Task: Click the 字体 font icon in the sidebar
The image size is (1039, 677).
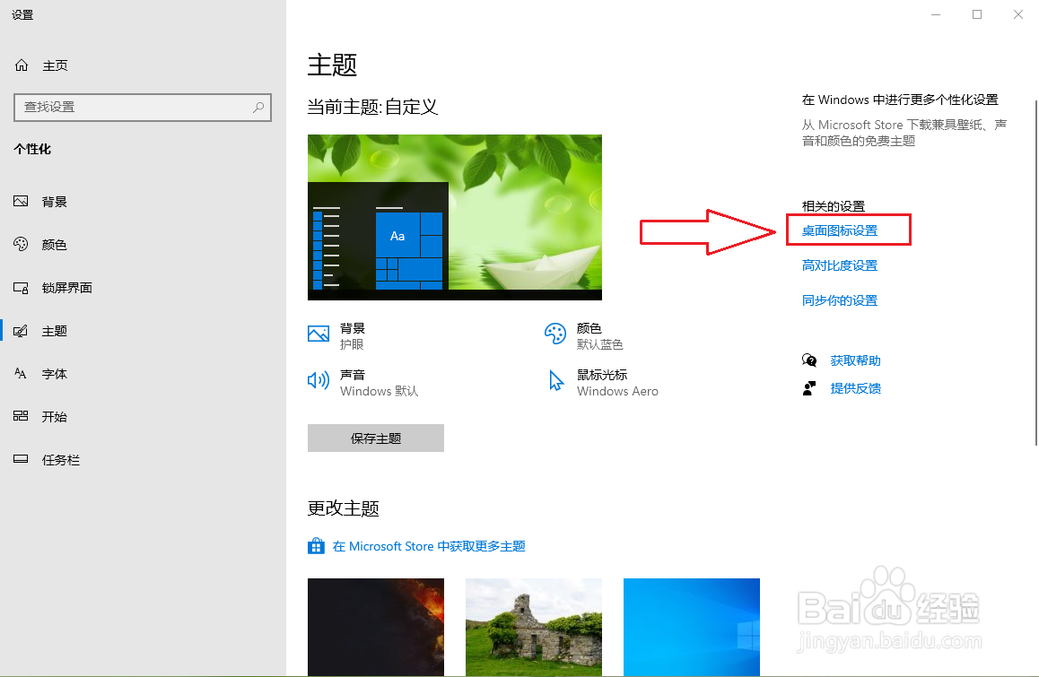Action: tap(21, 374)
